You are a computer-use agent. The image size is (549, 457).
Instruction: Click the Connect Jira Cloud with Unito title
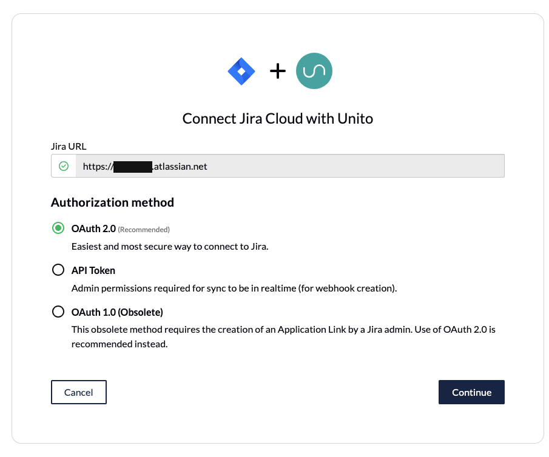pyautogui.click(x=277, y=118)
